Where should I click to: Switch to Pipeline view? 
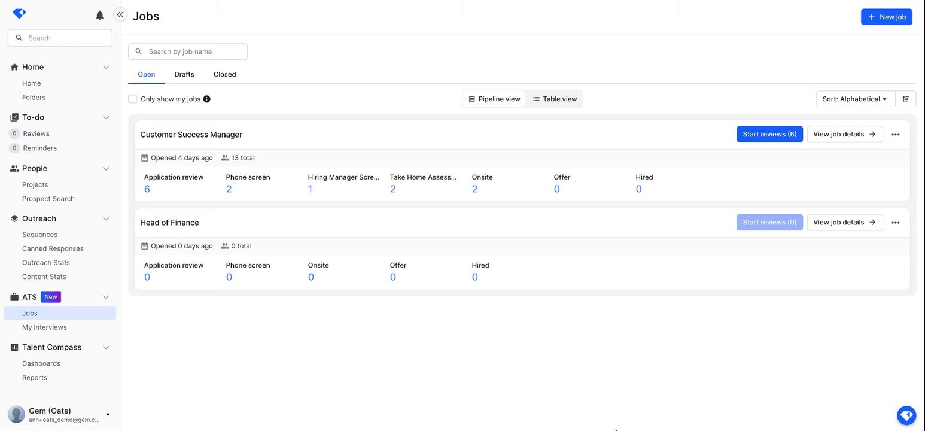tap(494, 99)
